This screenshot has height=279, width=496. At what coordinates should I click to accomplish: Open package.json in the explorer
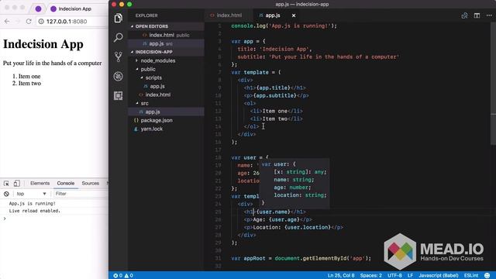166,120
